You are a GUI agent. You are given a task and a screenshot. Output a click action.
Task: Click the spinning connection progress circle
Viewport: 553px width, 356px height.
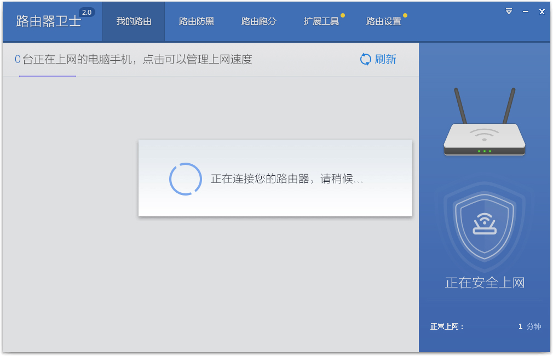(185, 178)
